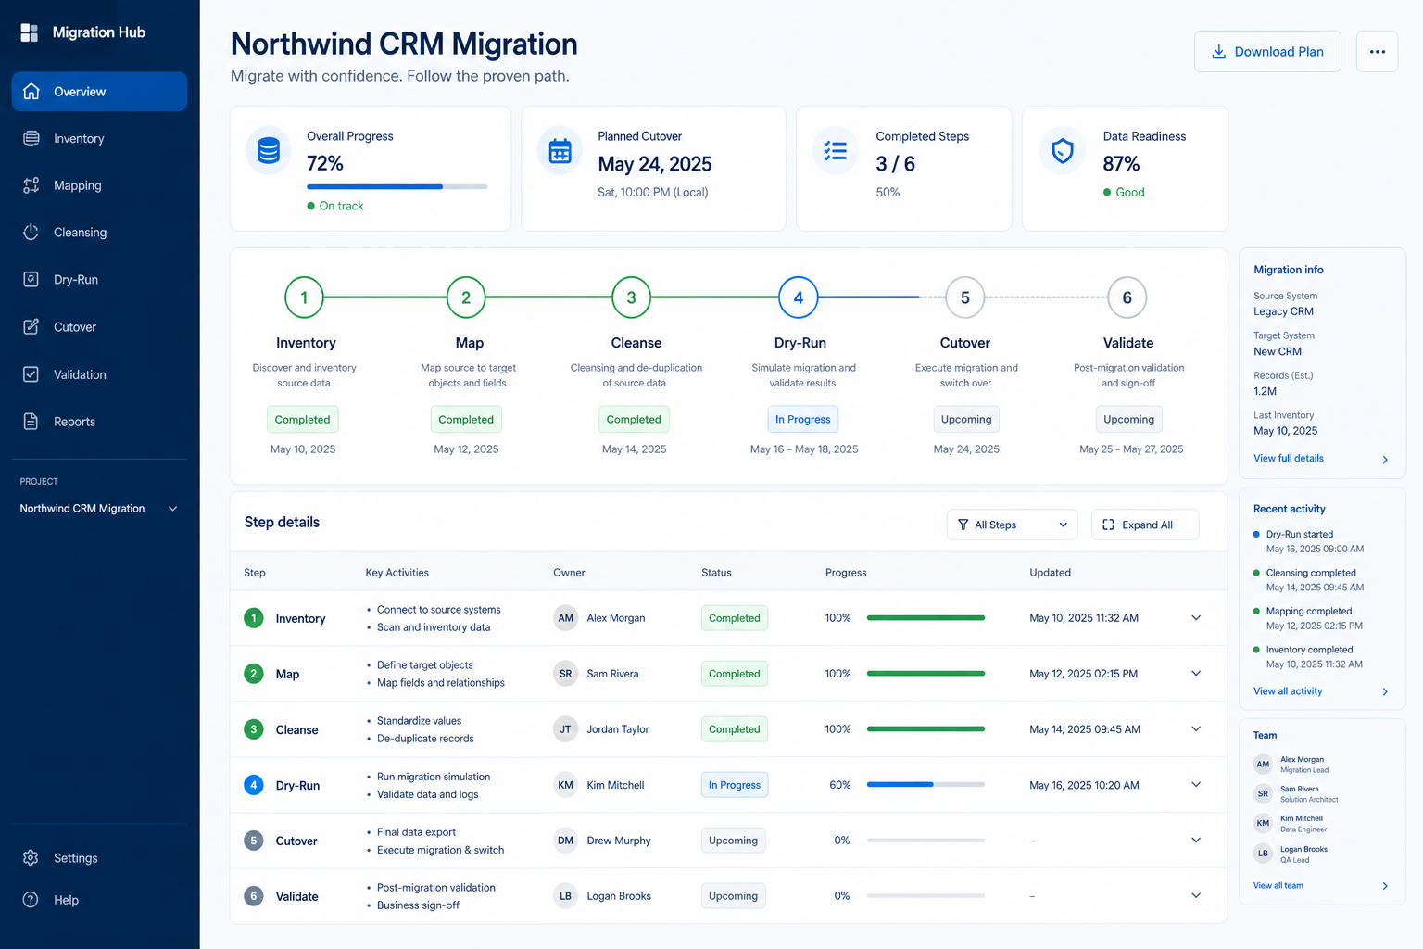Expand the Inventory step details row
This screenshot has height=949, width=1423.
(x=1196, y=618)
